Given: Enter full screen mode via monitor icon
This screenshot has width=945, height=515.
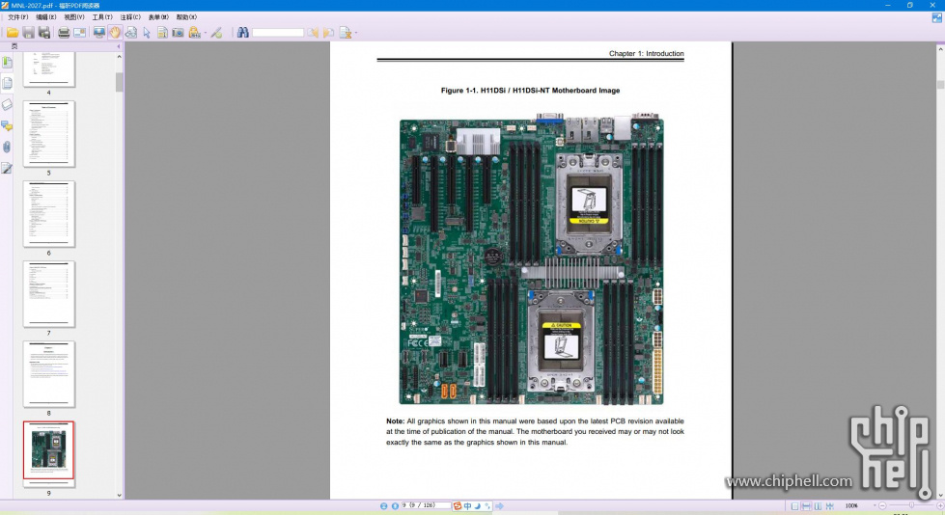Looking at the screenshot, I should coord(99,33).
